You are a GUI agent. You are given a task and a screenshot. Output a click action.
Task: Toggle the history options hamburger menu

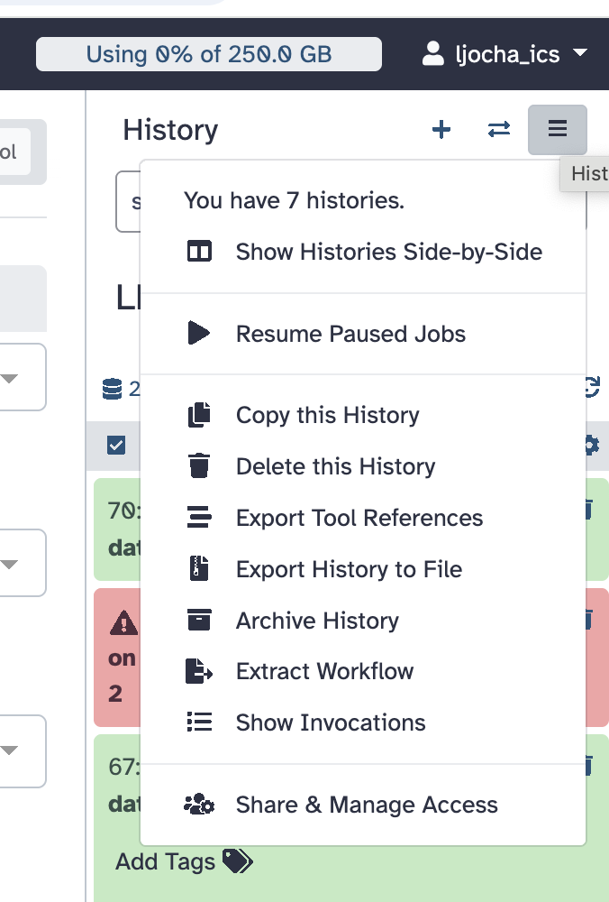[x=558, y=130]
